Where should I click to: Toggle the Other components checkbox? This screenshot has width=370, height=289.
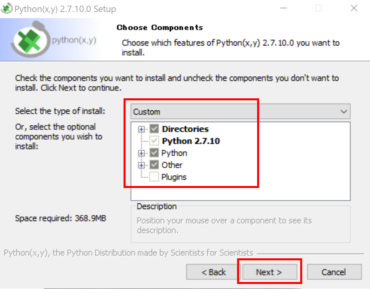(154, 165)
